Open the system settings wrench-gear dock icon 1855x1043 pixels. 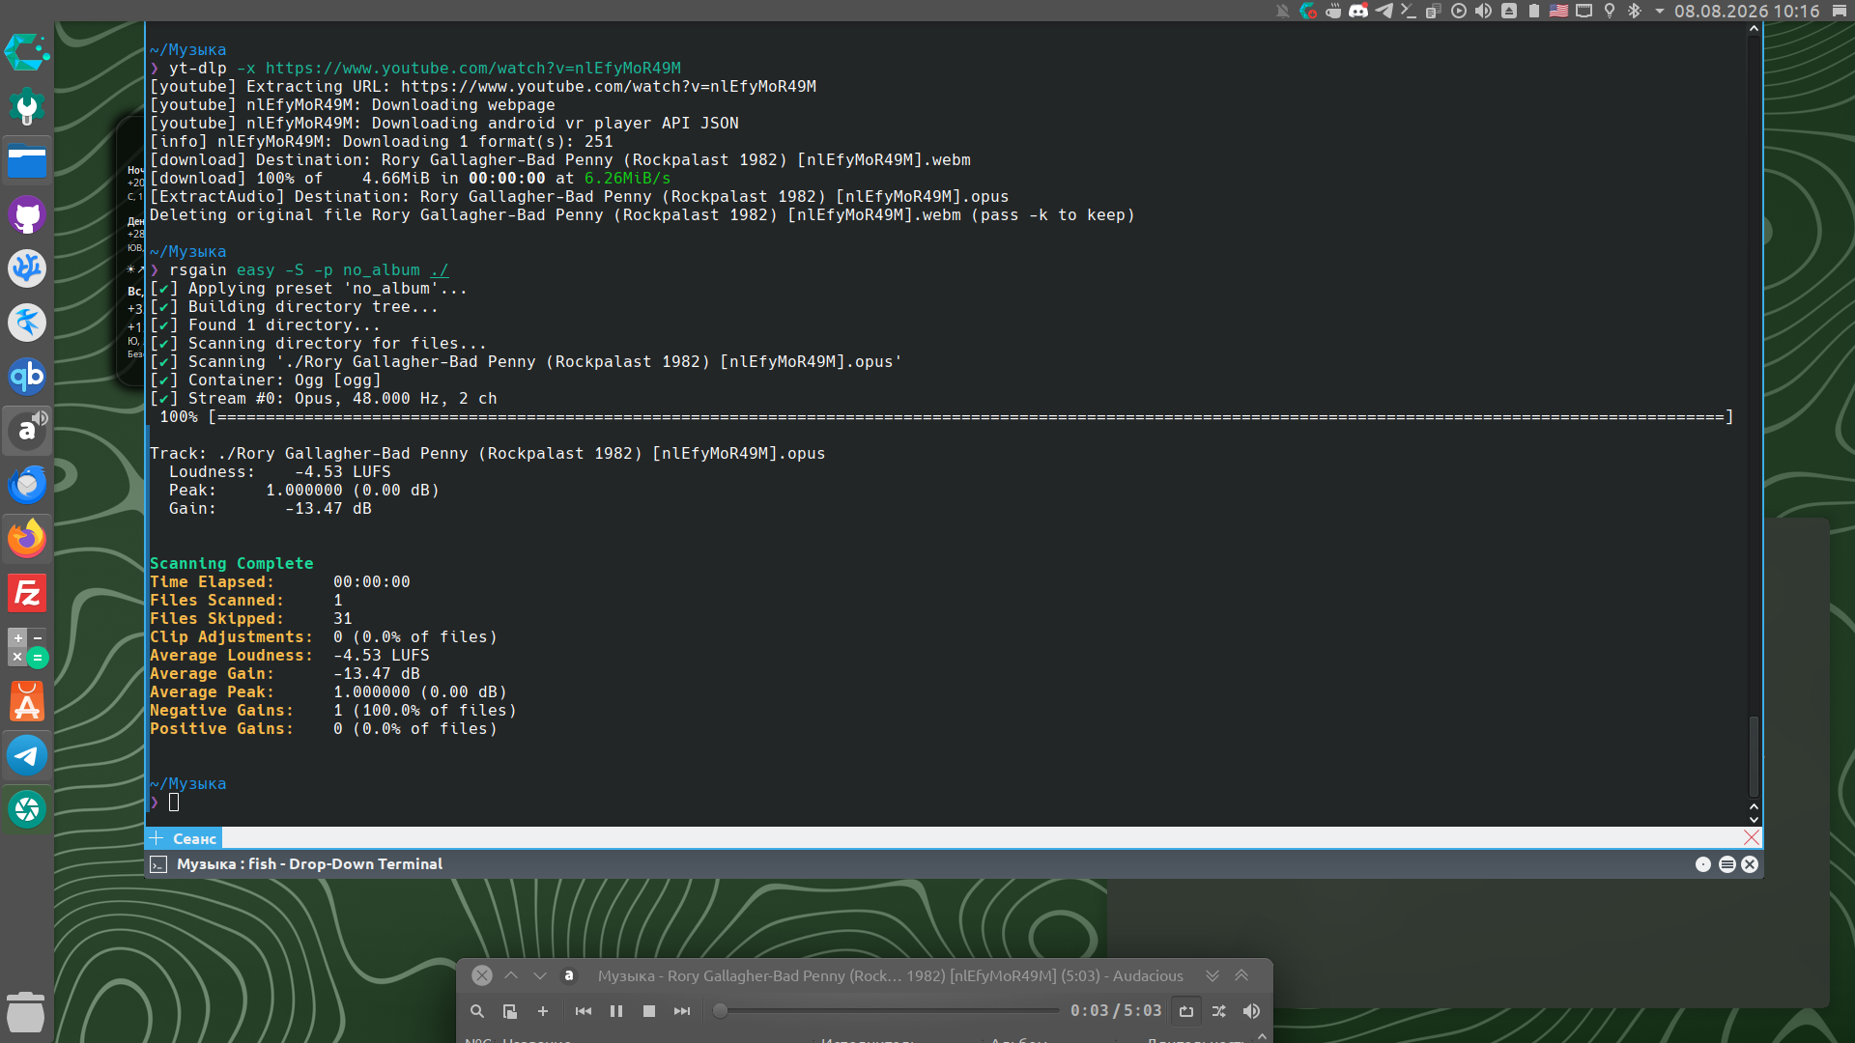27,106
